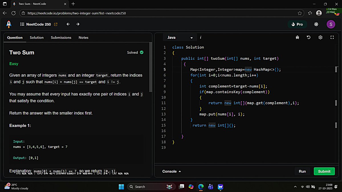Open the site settings gear in the navbar
Viewport: 342px width, 192px height.
coord(316,24)
